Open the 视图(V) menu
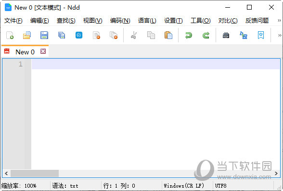 [92, 21]
